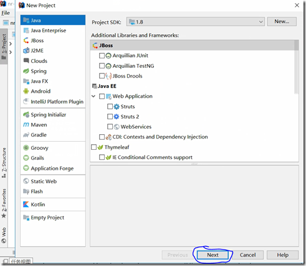Click the frameworks list vertical scrollbar
Screen dimensions: 306x266
(297, 66)
